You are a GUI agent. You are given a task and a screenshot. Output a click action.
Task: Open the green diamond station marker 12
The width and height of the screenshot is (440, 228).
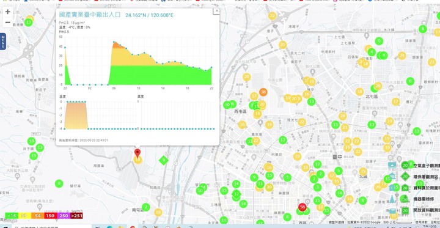(237, 194)
